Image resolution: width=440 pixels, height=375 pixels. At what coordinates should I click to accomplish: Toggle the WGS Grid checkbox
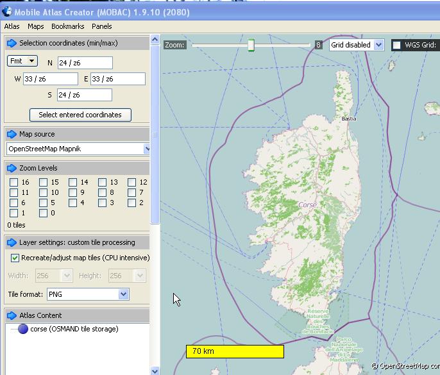pos(396,45)
